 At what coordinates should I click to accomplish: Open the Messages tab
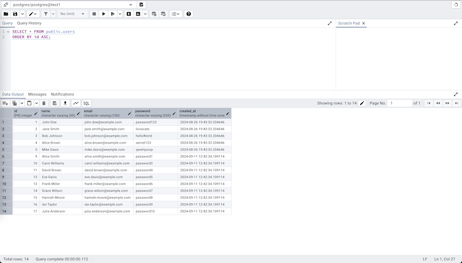pyautogui.click(x=37, y=94)
